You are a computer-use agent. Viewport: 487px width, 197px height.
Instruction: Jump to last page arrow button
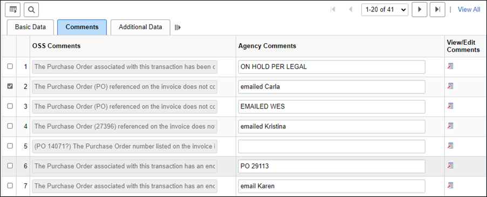pos(438,10)
